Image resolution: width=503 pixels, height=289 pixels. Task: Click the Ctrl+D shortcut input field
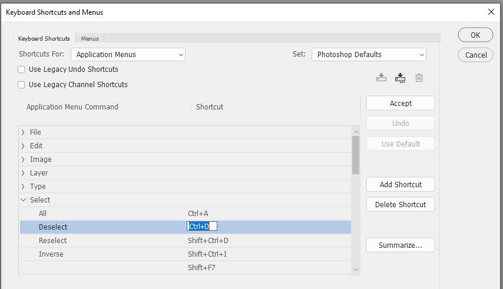pos(202,227)
